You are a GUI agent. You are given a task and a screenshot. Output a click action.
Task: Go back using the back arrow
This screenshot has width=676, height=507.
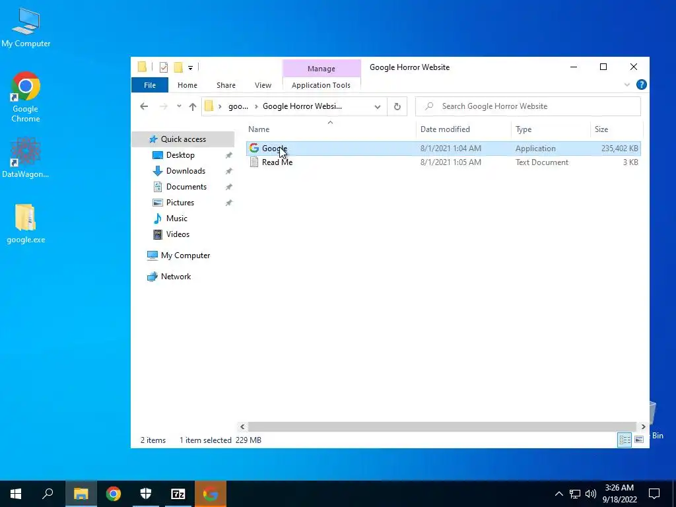(144, 106)
